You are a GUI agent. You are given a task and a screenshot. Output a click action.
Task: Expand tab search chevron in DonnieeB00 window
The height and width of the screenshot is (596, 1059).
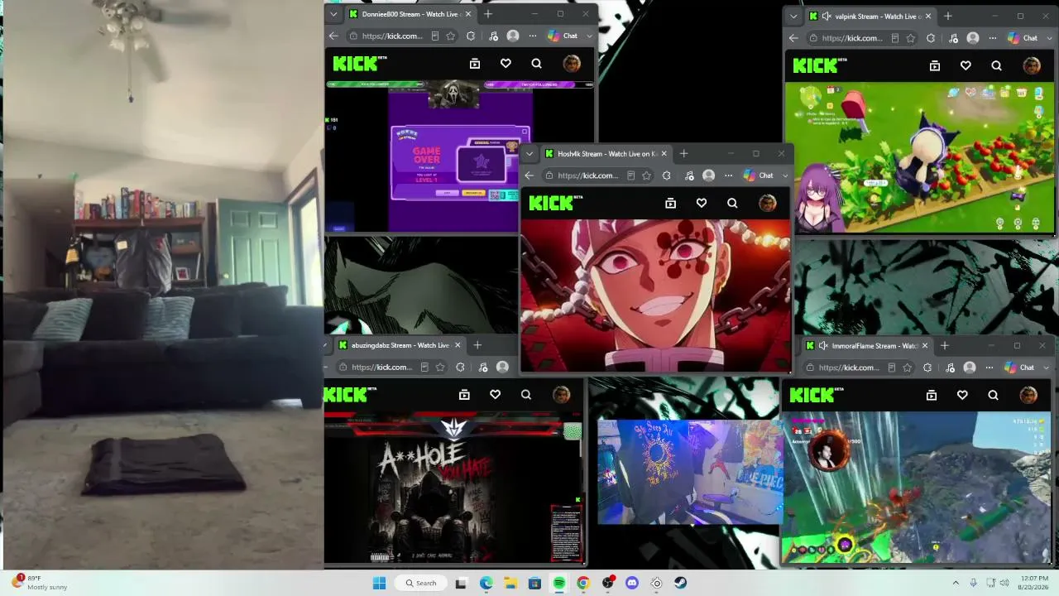(333, 14)
